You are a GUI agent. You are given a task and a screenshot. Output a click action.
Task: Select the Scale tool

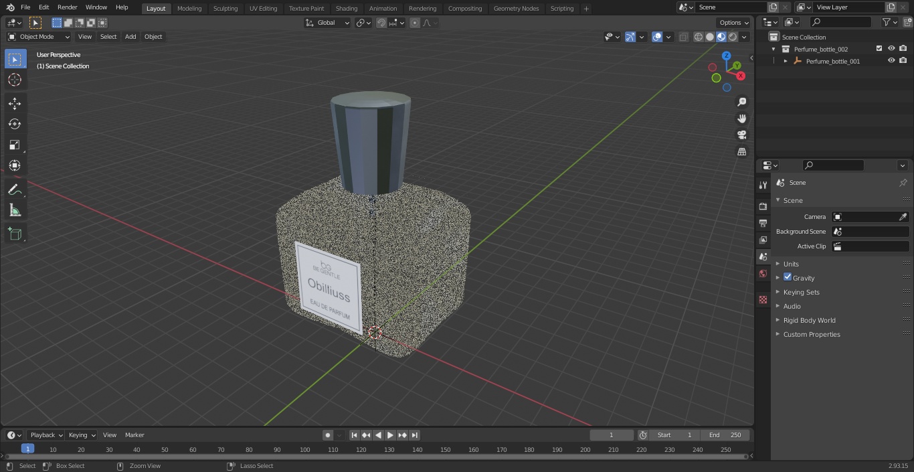click(x=15, y=145)
